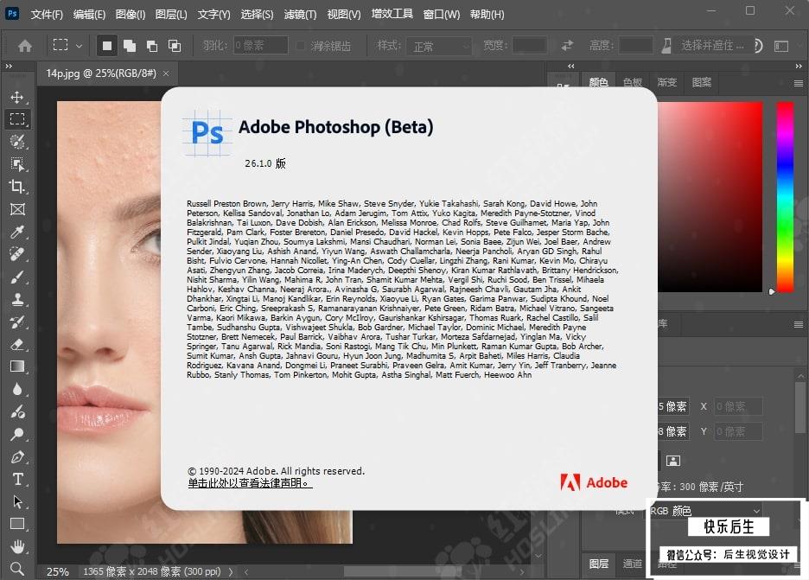This screenshot has width=809, height=580.
Task: Open the 图像(I) menu
Action: (x=130, y=15)
